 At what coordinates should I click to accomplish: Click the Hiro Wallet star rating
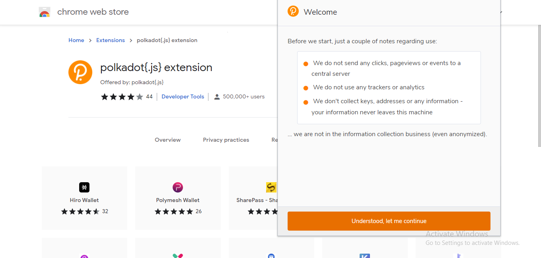[80, 212]
